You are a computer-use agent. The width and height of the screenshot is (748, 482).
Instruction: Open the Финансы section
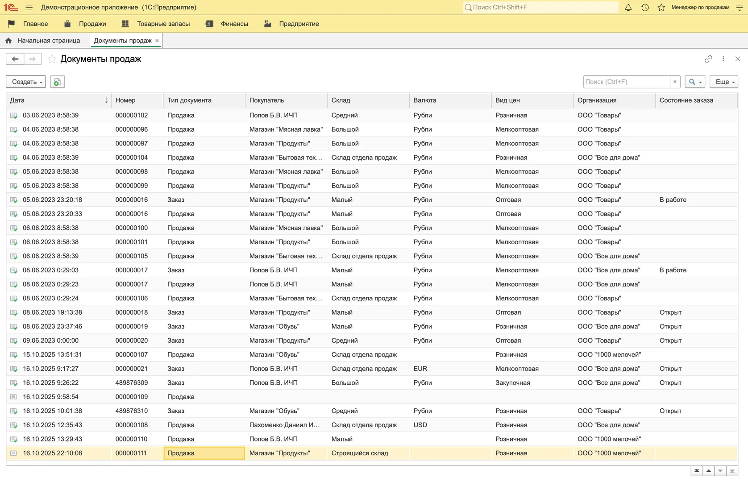[234, 24]
